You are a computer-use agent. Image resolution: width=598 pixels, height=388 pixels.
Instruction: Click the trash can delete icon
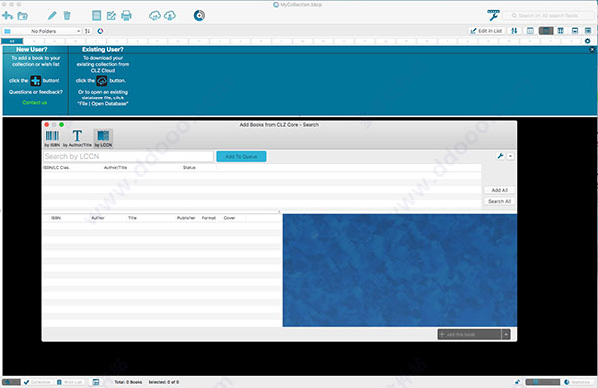coord(67,16)
